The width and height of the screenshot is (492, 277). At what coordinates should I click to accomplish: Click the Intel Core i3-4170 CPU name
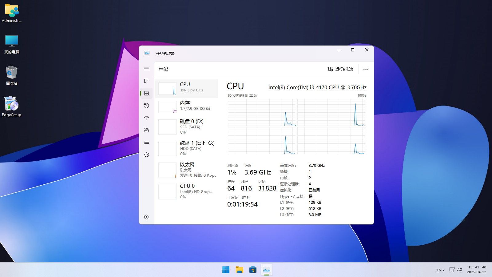(x=317, y=87)
